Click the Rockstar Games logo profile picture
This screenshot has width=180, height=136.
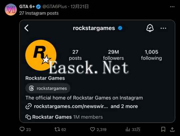[x=41, y=55]
